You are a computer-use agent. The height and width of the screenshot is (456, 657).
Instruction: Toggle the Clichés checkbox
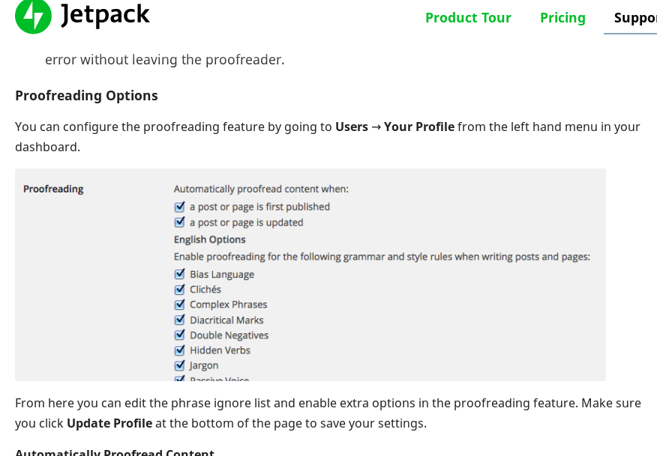coord(179,290)
